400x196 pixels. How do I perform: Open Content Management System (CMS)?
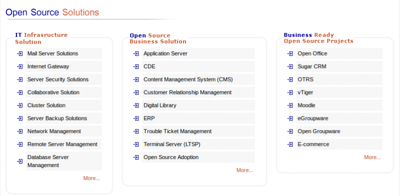pyautogui.click(x=188, y=79)
